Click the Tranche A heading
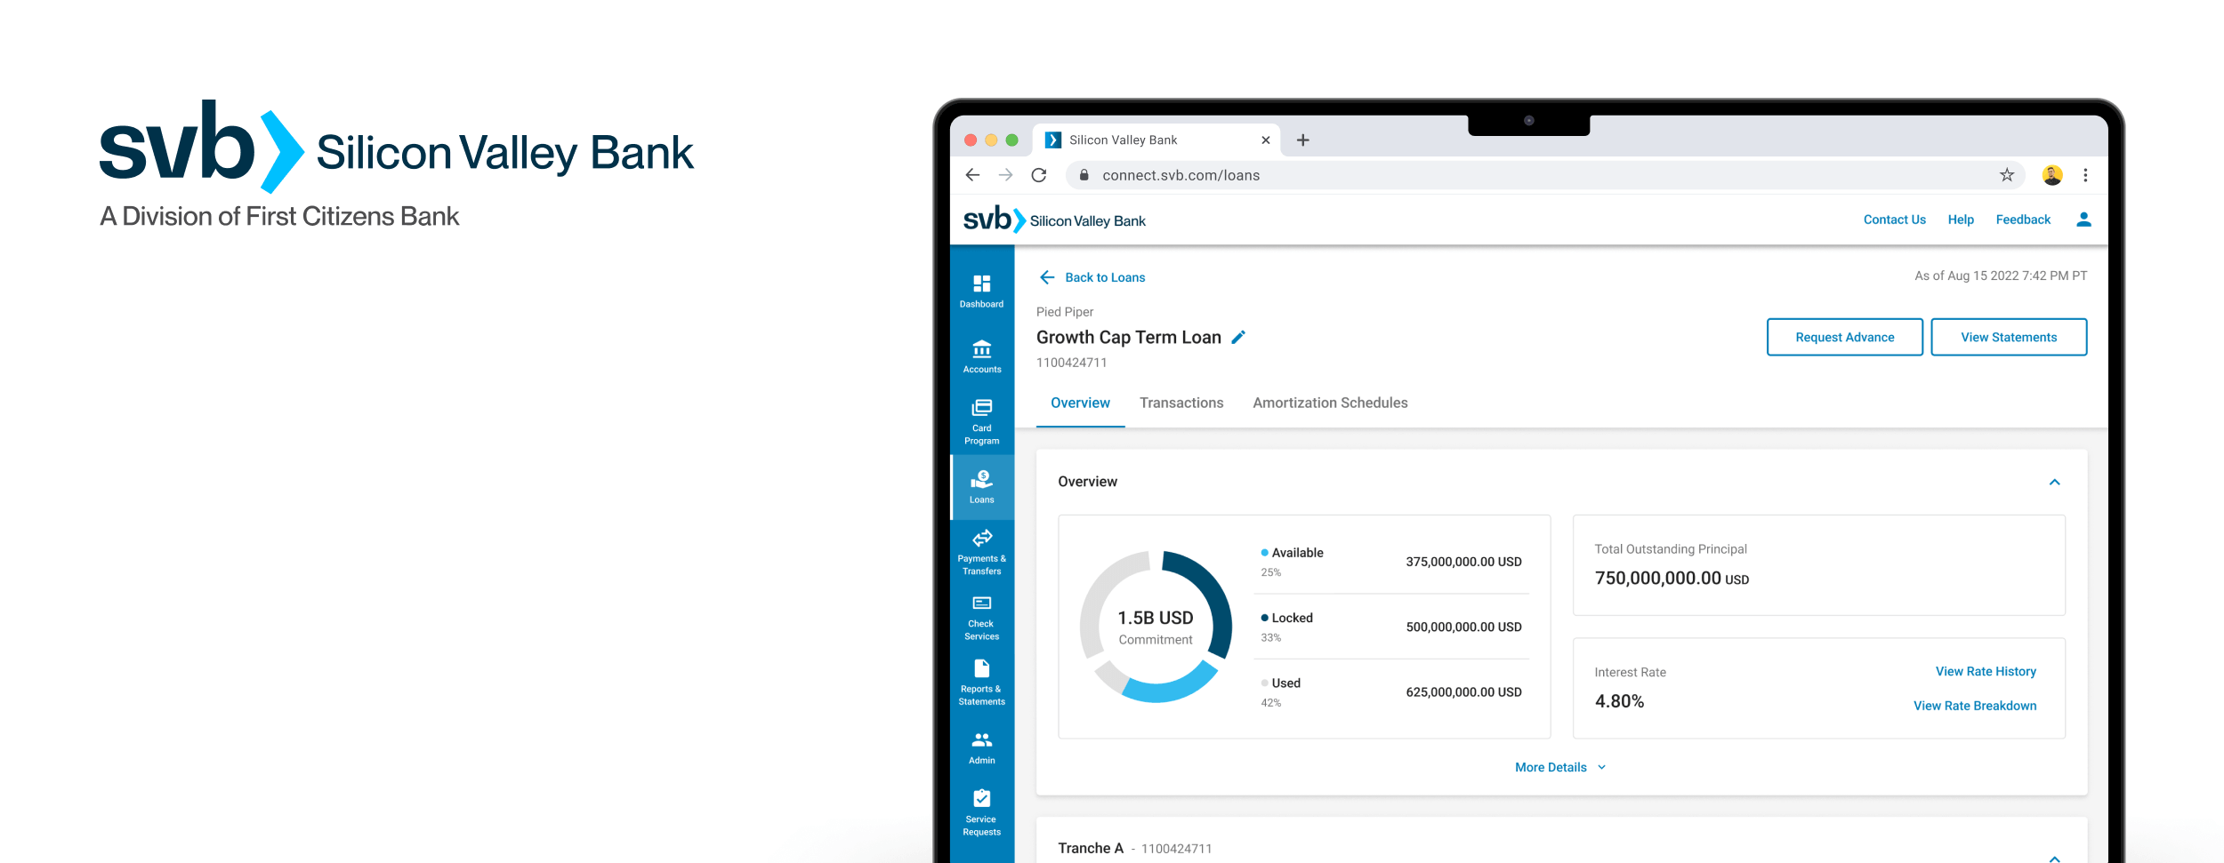Screen dimensions: 2224x863 coord(1090,848)
